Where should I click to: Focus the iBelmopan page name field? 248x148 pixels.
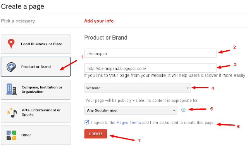pos(150,53)
